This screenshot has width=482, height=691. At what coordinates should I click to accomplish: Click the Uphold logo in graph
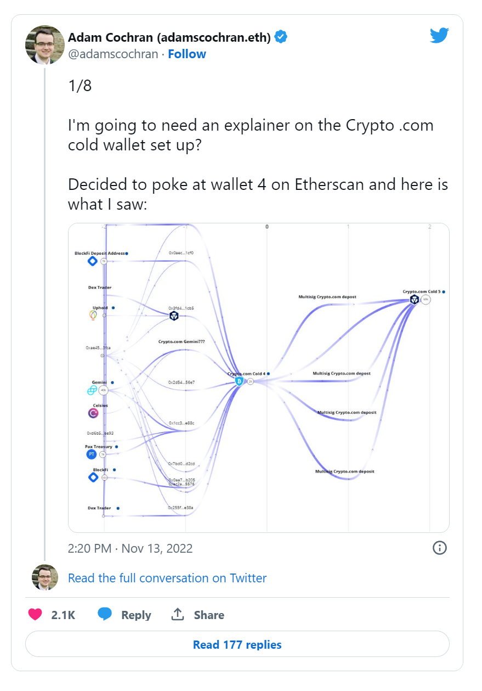(93, 315)
